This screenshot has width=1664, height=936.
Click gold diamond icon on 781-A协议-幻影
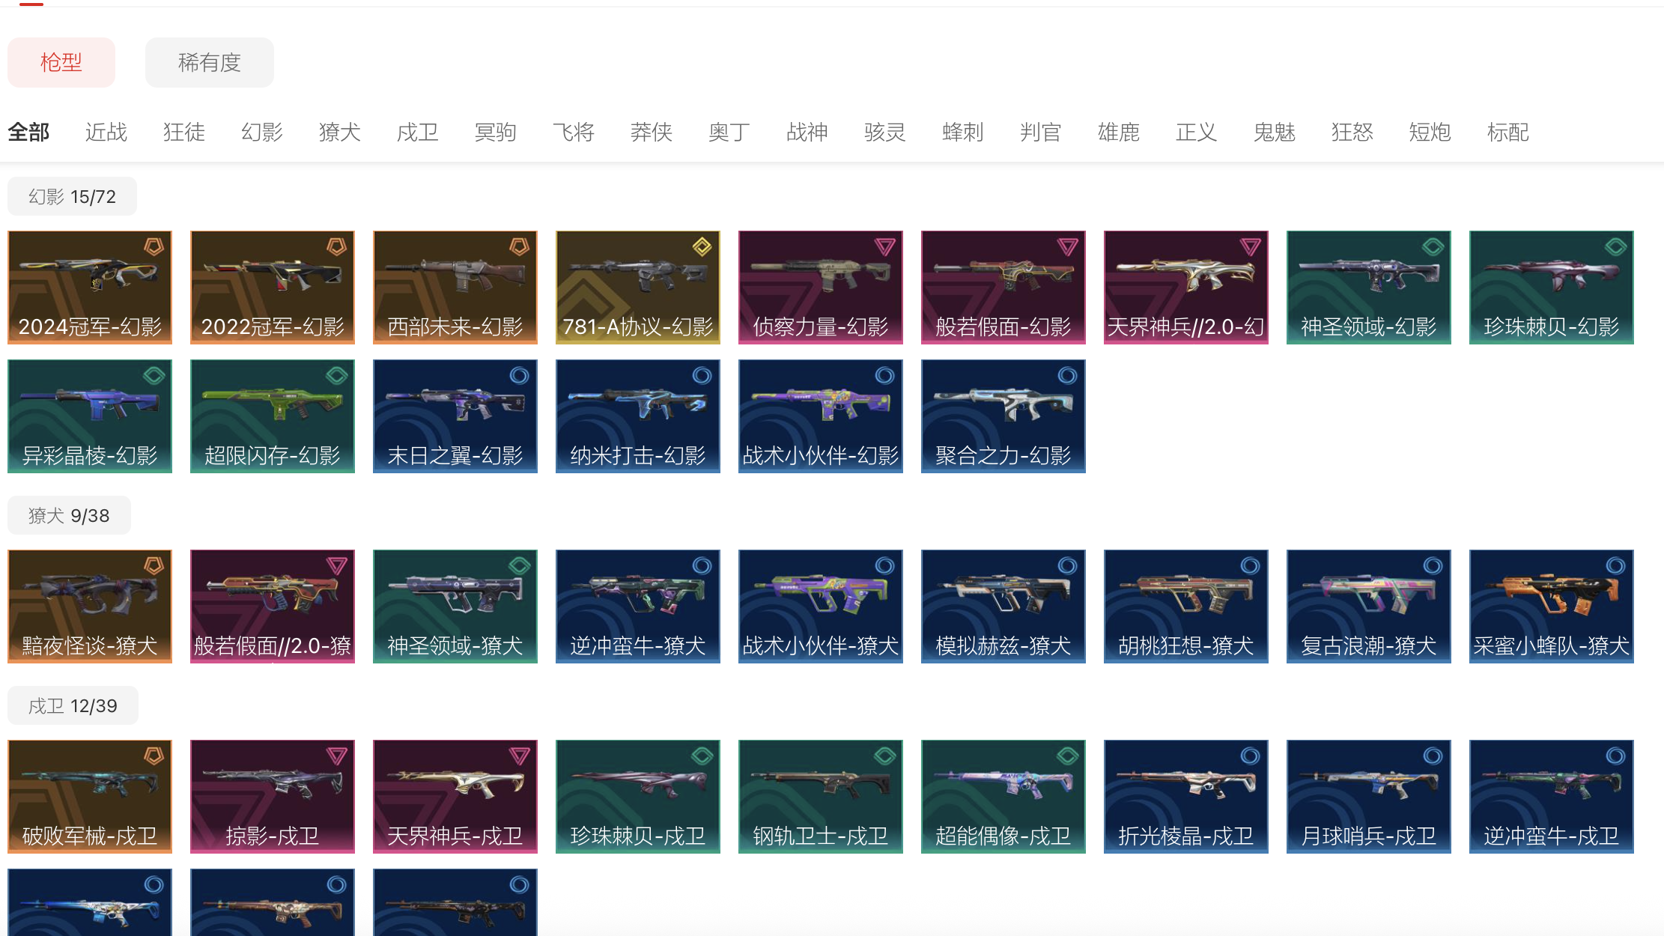coord(702,247)
